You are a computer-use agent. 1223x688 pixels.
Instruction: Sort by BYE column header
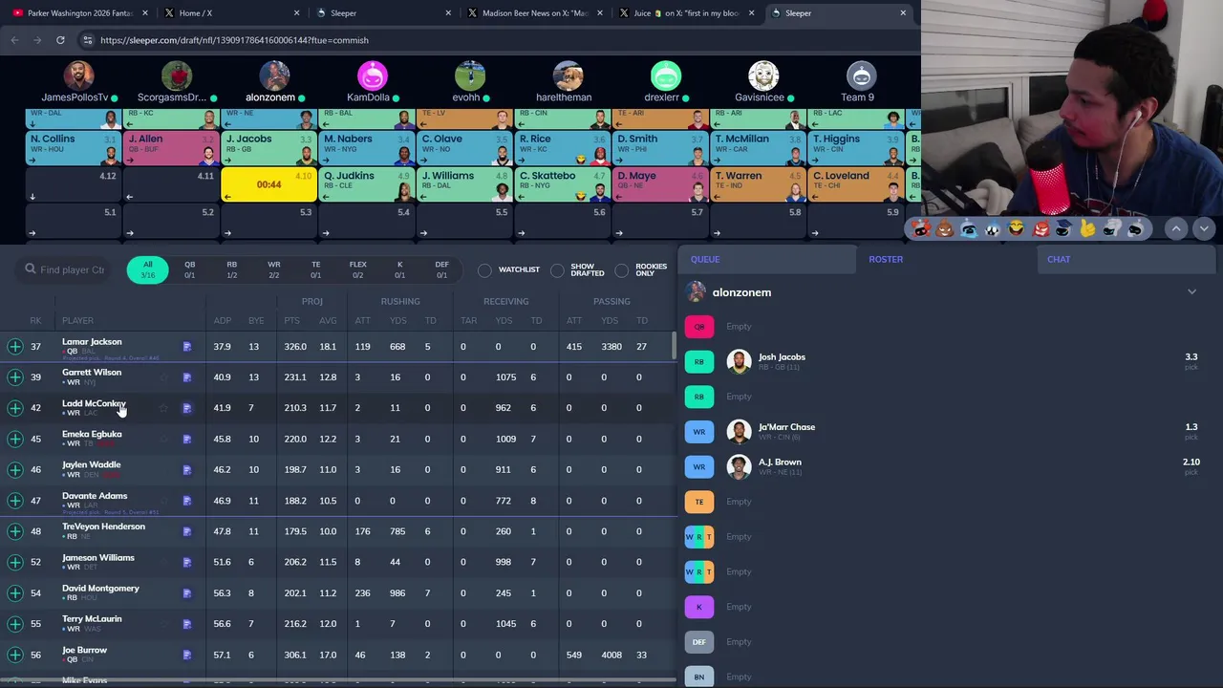click(256, 320)
